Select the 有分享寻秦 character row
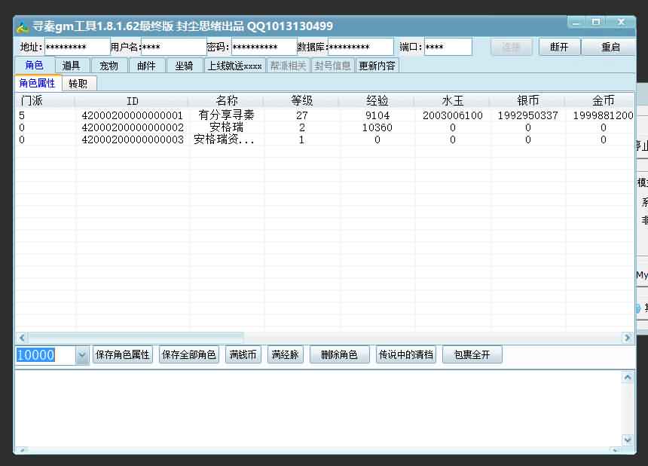The width and height of the screenshot is (648, 466). coord(226,115)
